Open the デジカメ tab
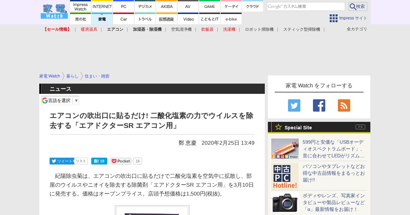 pyautogui.click(x=145, y=6)
